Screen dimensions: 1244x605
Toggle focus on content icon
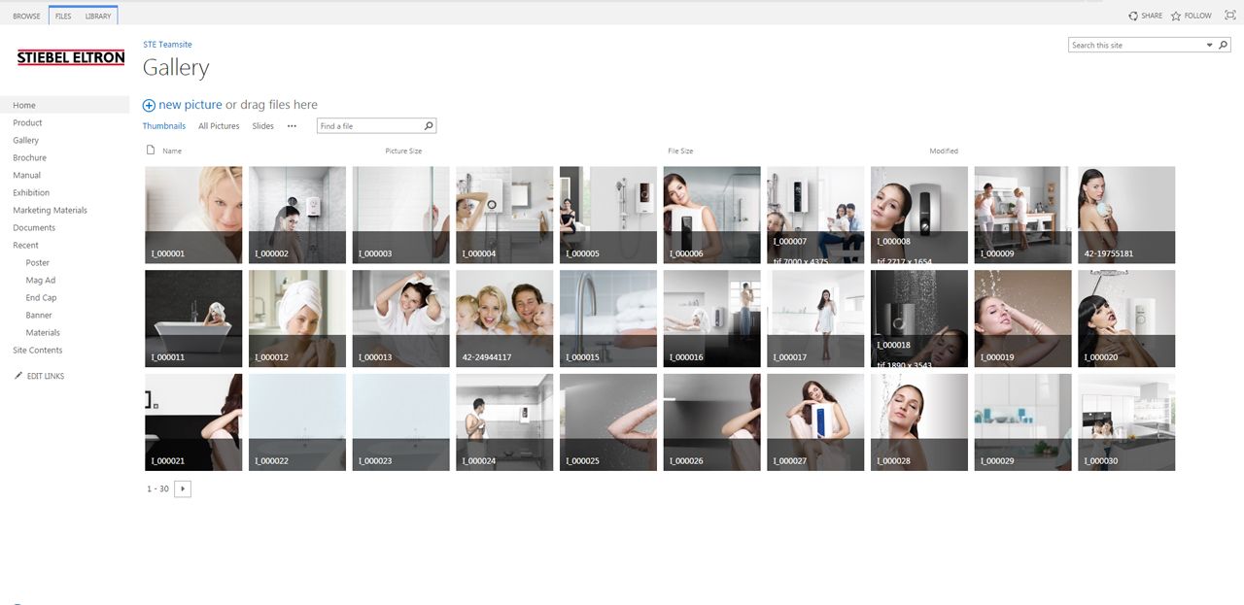pos(1228,16)
